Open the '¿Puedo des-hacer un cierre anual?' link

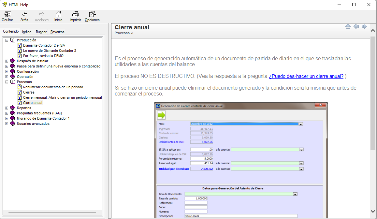pyautogui.click(x=306, y=76)
